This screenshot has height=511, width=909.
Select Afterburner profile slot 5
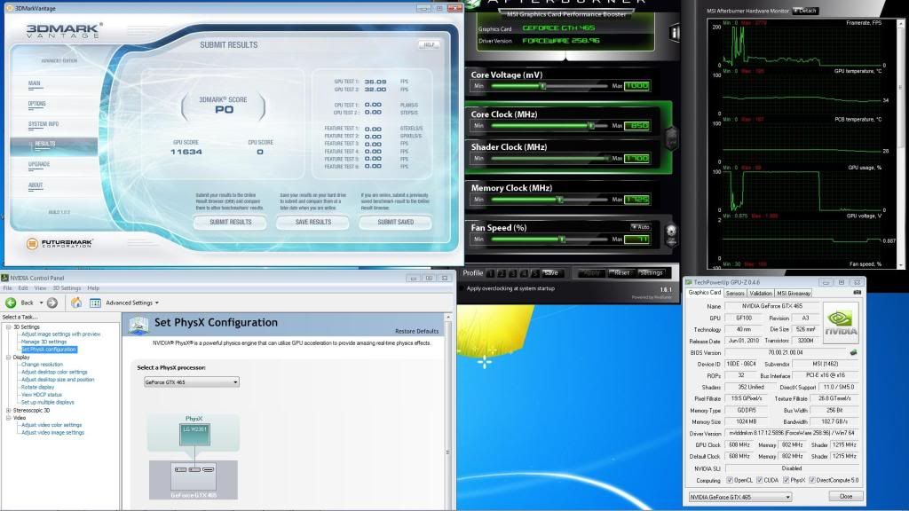pyautogui.click(x=534, y=273)
